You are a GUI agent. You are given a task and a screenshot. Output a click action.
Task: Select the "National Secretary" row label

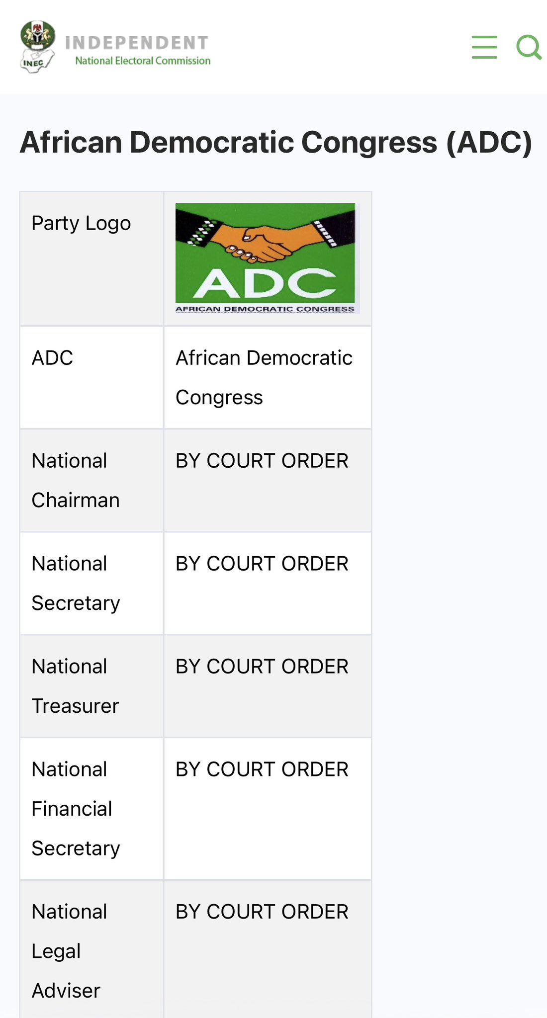click(x=76, y=583)
